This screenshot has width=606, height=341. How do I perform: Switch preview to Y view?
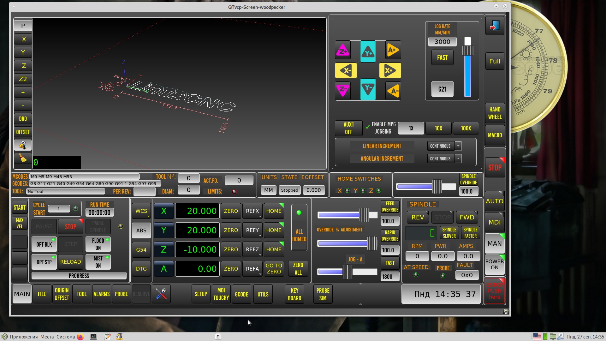point(23,52)
